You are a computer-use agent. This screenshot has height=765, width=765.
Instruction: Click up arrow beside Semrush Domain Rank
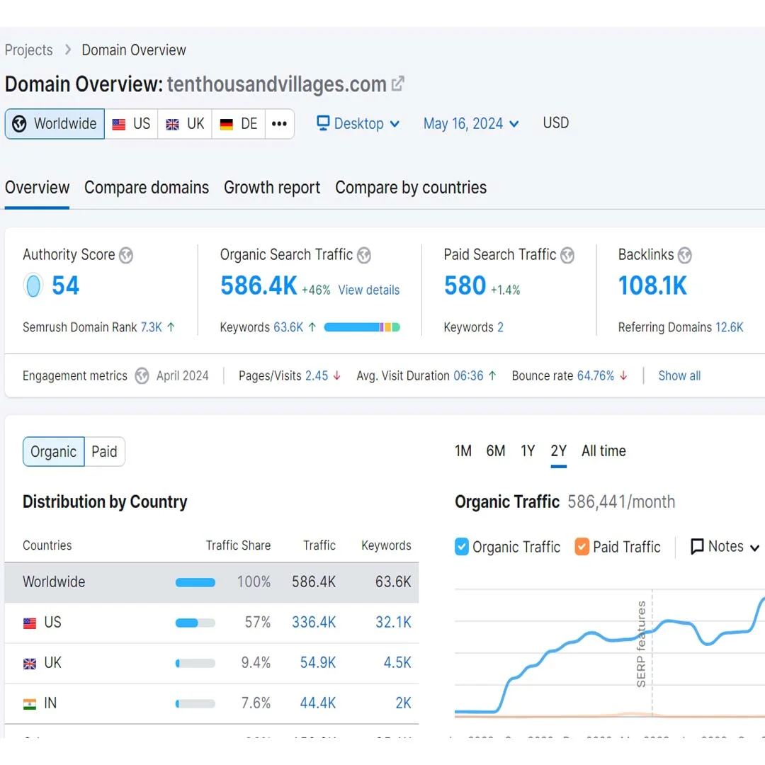171,327
